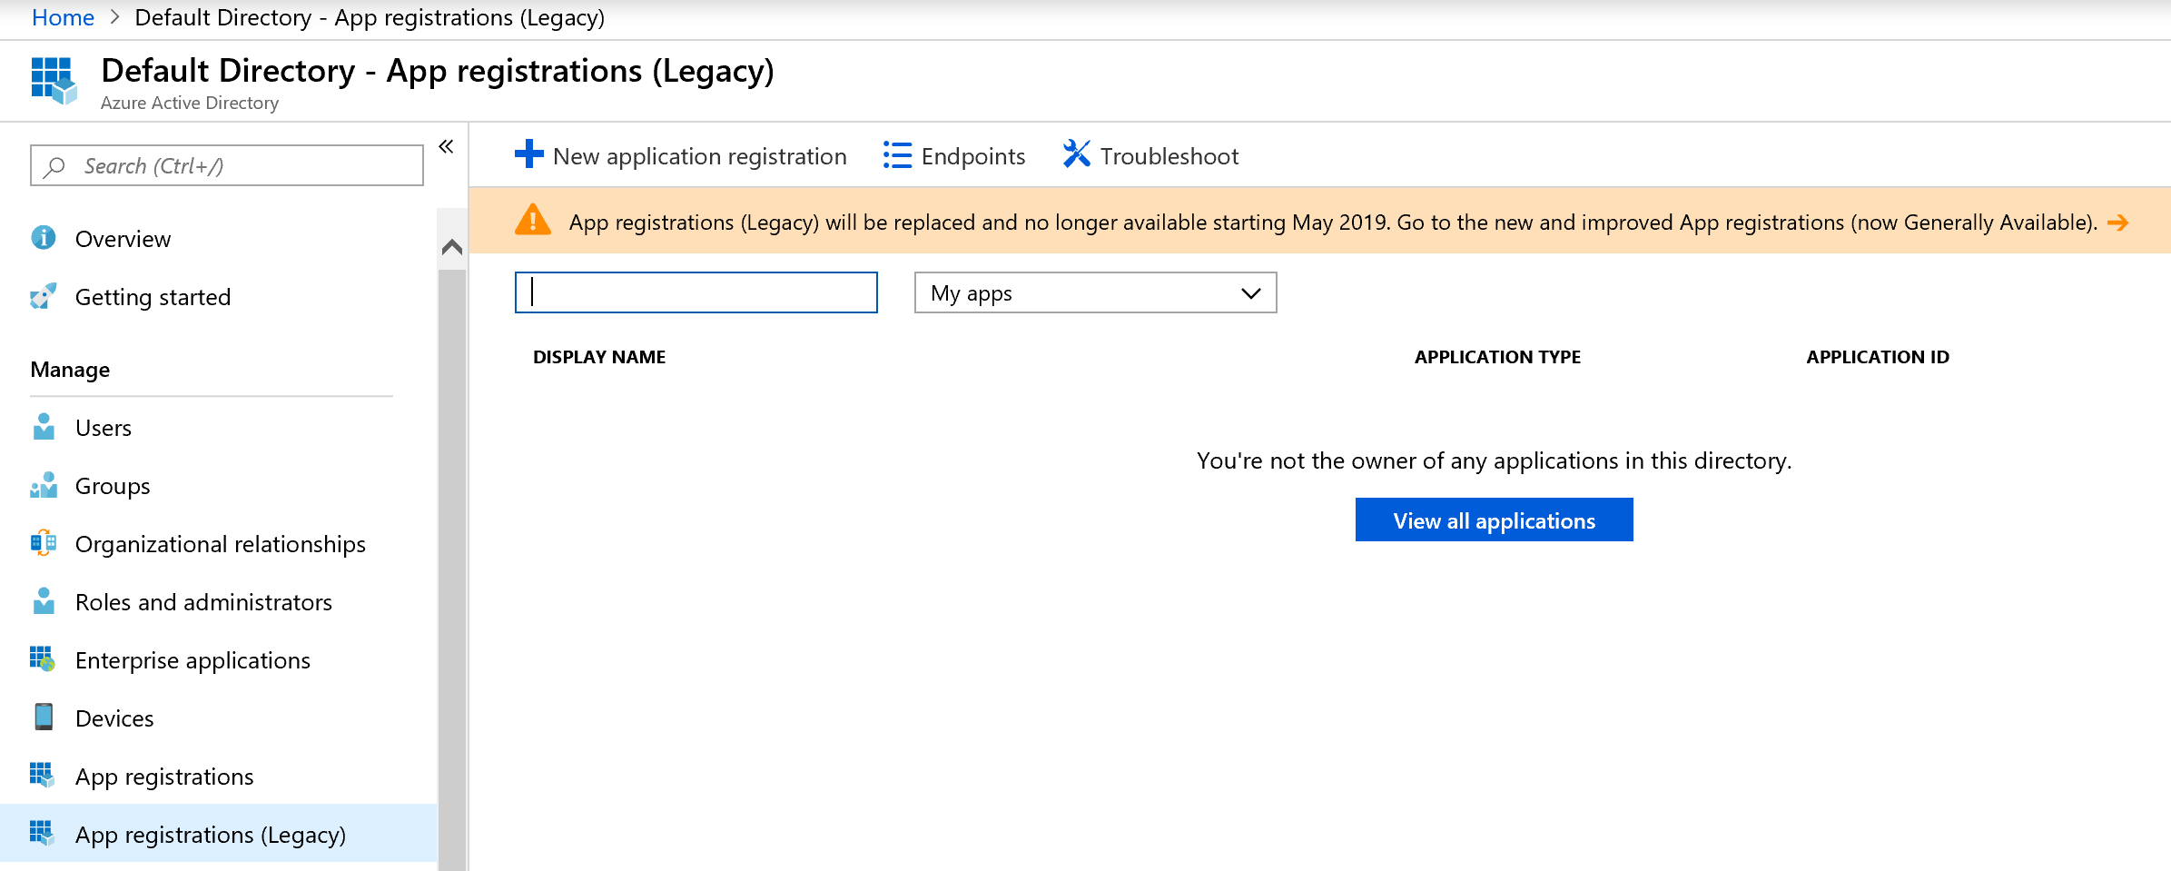The height and width of the screenshot is (871, 2171).
Task: Launch Troubleshoot from the toolbar
Action: click(1150, 155)
